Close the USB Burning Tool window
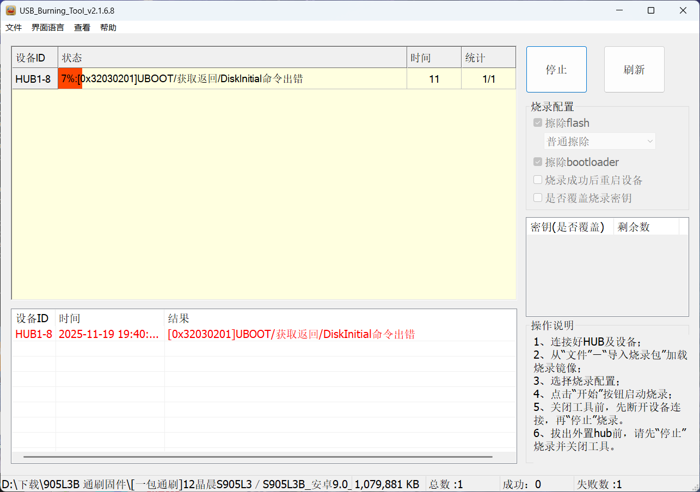The height and width of the screenshot is (492, 700). (x=683, y=10)
